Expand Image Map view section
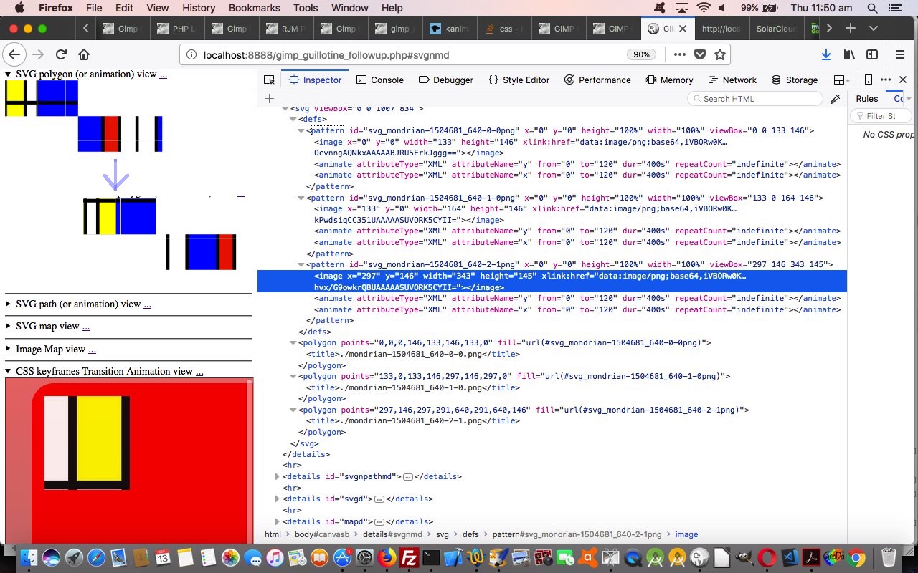The image size is (918, 573). pos(9,349)
